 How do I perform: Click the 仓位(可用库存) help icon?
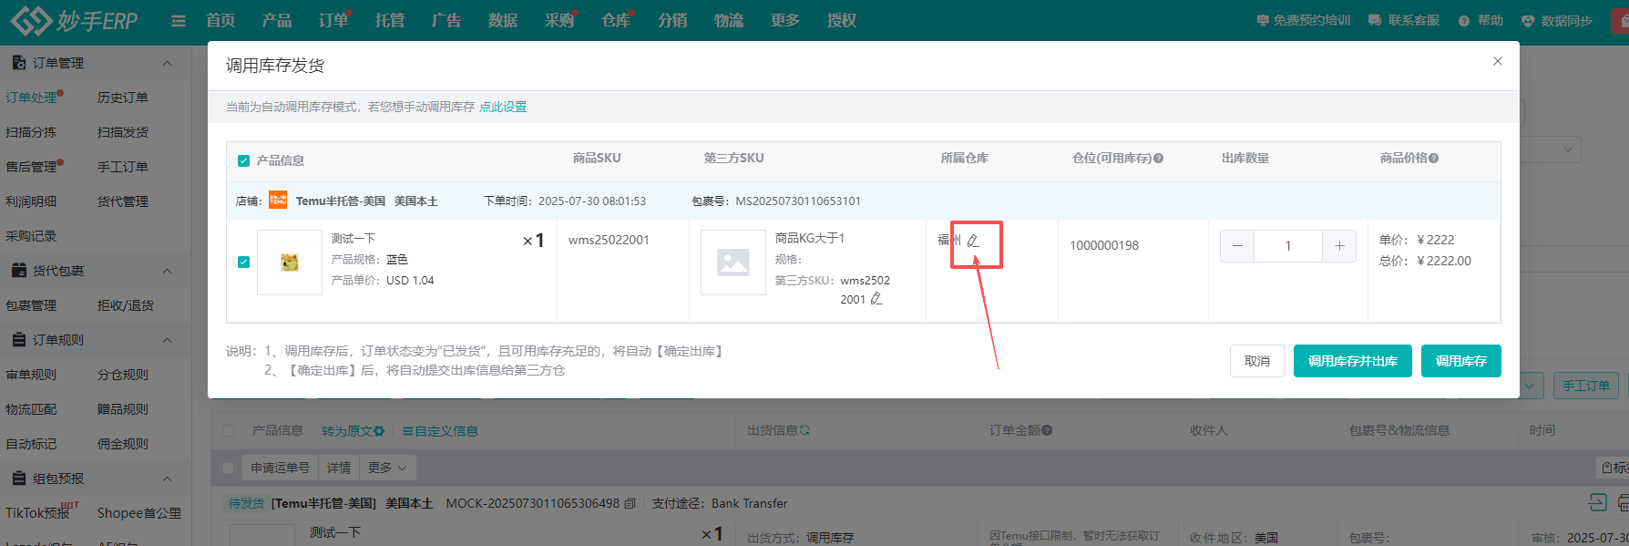[1159, 159]
